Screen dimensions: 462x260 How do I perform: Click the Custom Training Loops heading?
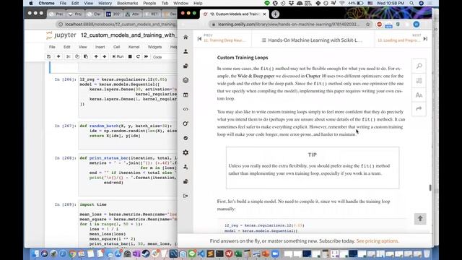pyautogui.click(x=243, y=58)
